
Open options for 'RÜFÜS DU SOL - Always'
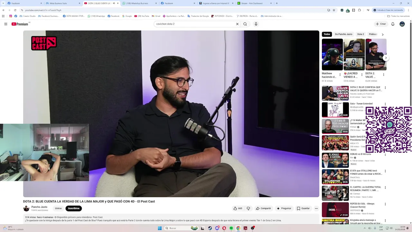coord(385,204)
